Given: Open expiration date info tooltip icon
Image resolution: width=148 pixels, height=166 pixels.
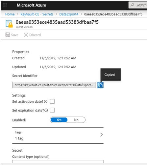Looking at the screenshot, I should [46, 110].
